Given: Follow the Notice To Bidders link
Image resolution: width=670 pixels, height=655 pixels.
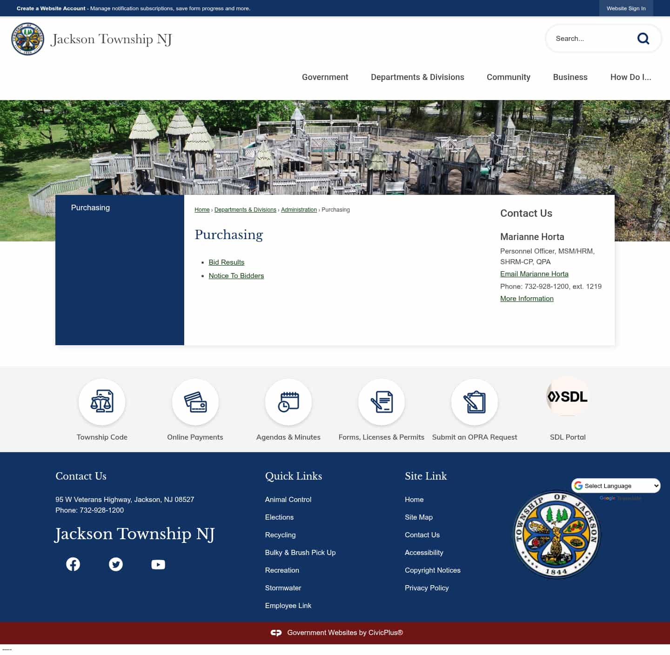Looking at the screenshot, I should click(236, 276).
